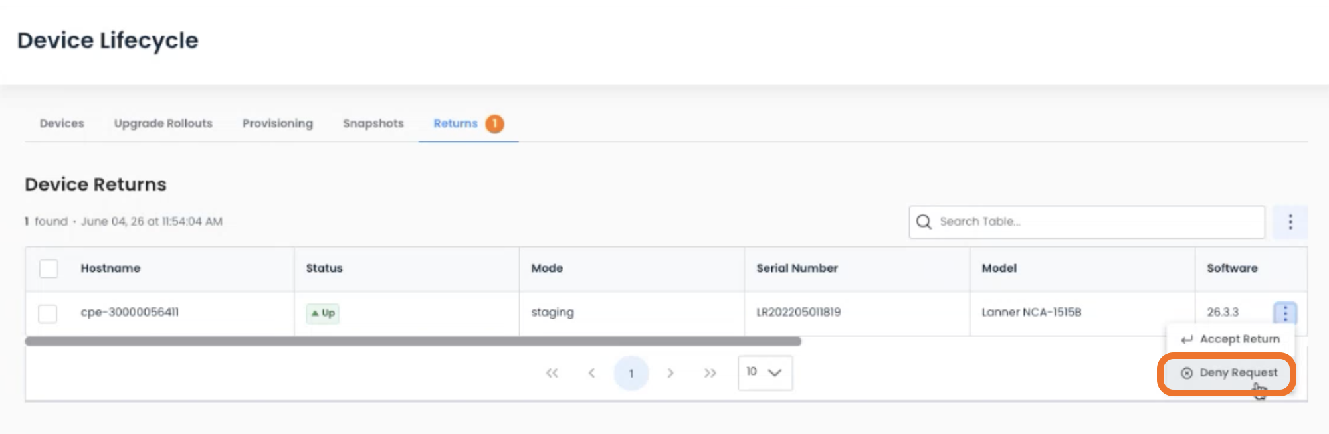The width and height of the screenshot is (1329, 434).
Task: Go to the previous page of results
Action: tap(591, 373)
